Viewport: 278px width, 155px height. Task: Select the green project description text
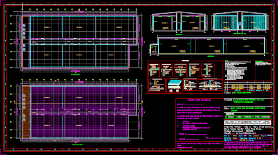(249, 101)
